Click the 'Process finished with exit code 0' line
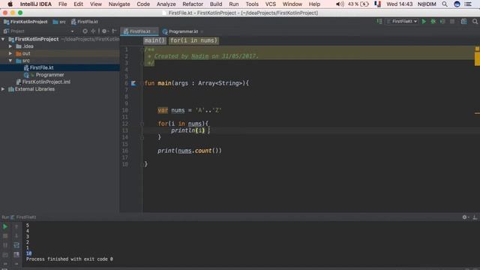The image size is (480, 270). tap(70, 259)
